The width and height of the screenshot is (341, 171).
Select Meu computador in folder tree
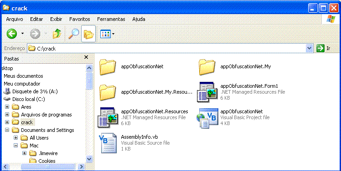pyautogui.click(x=22, y=84)
